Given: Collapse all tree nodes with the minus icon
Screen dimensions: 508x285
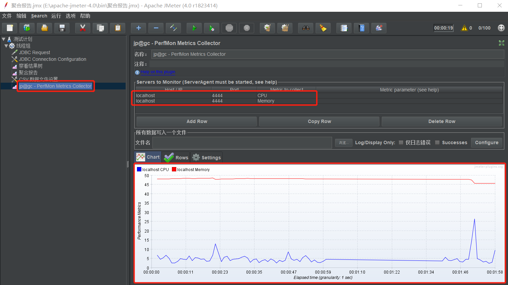Looking at the screenshot, I should click(x=156, y=28).
